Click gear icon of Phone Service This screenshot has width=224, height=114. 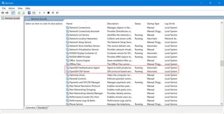(68, 104)
